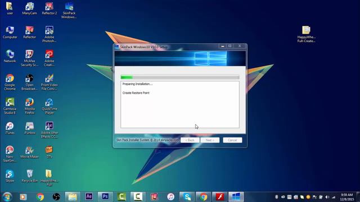The height and width of the screenshot is (202, 360).
Task: Open the volume tray icon
Action: pyautogui.click(x=327, y=197)
